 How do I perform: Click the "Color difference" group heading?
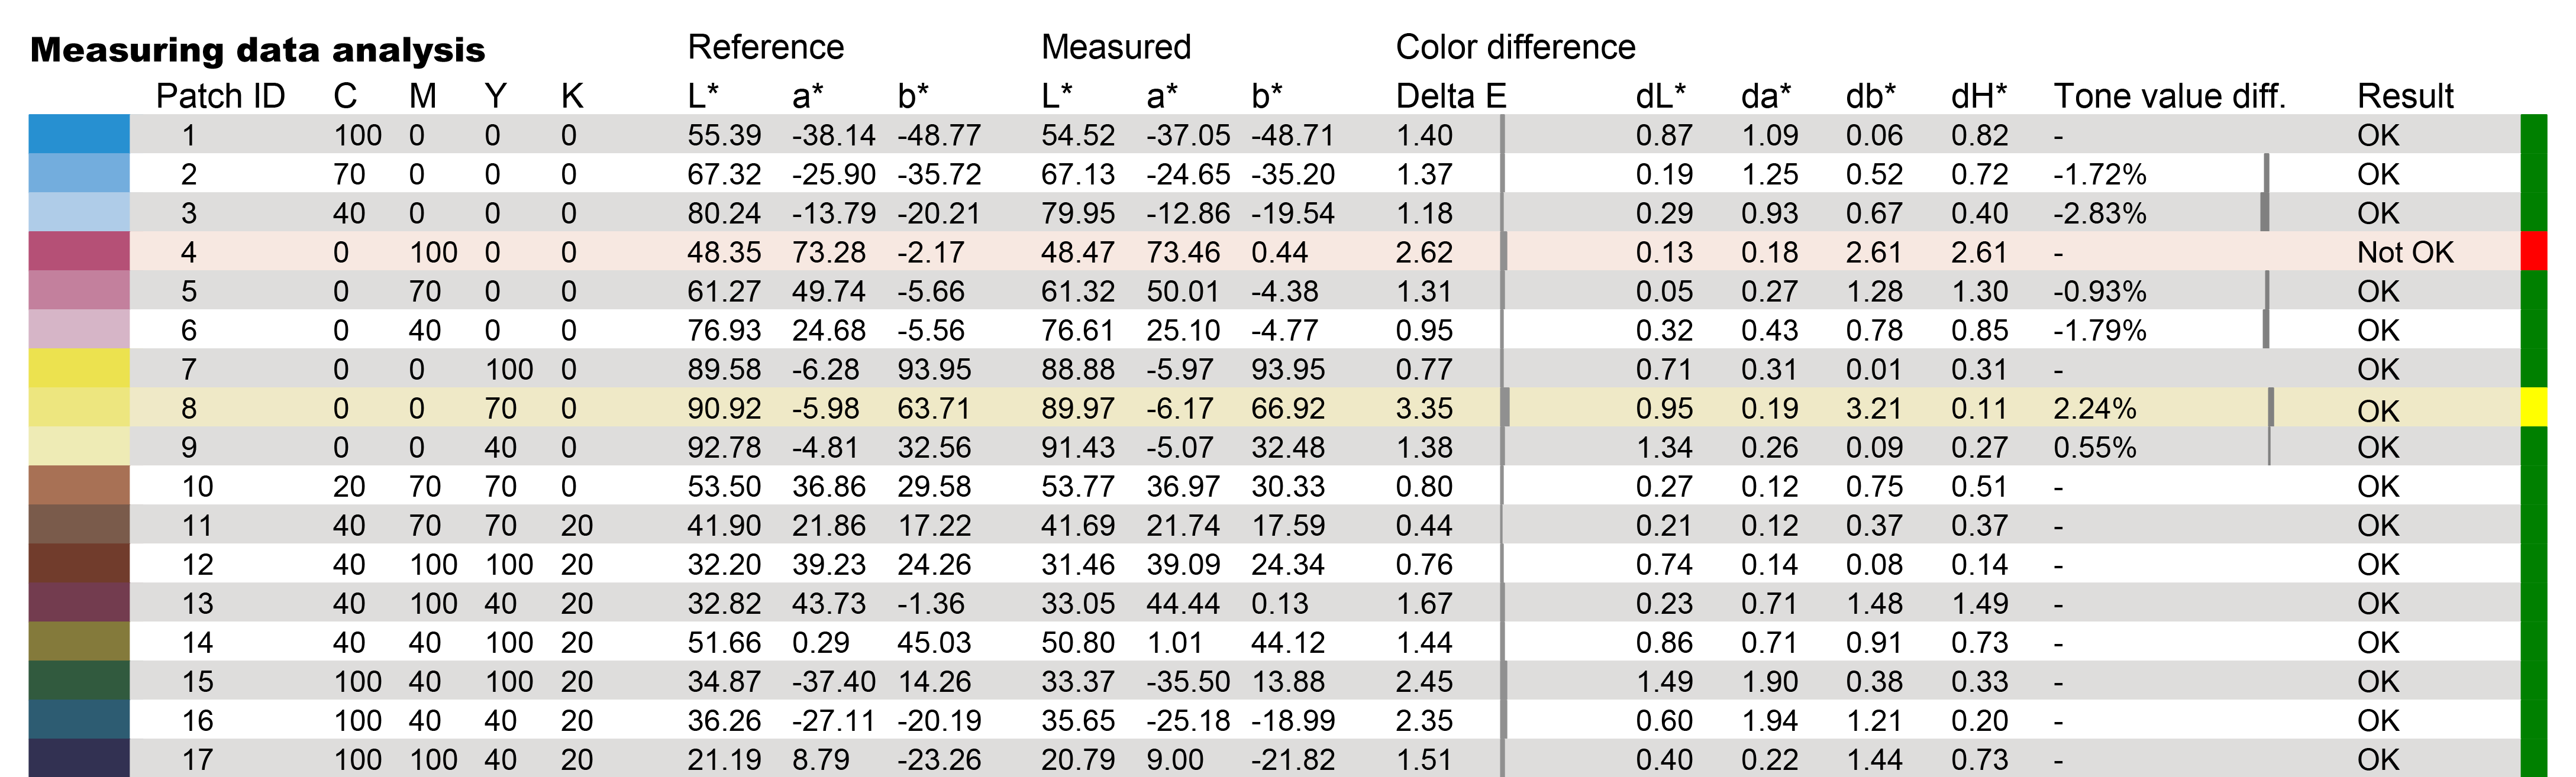coord(1515,47)
